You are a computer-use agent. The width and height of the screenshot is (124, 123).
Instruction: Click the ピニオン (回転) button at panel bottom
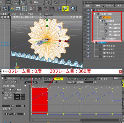[x=14, y=114]
